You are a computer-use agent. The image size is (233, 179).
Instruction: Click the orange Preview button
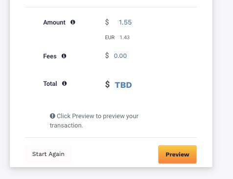(177, 154)
